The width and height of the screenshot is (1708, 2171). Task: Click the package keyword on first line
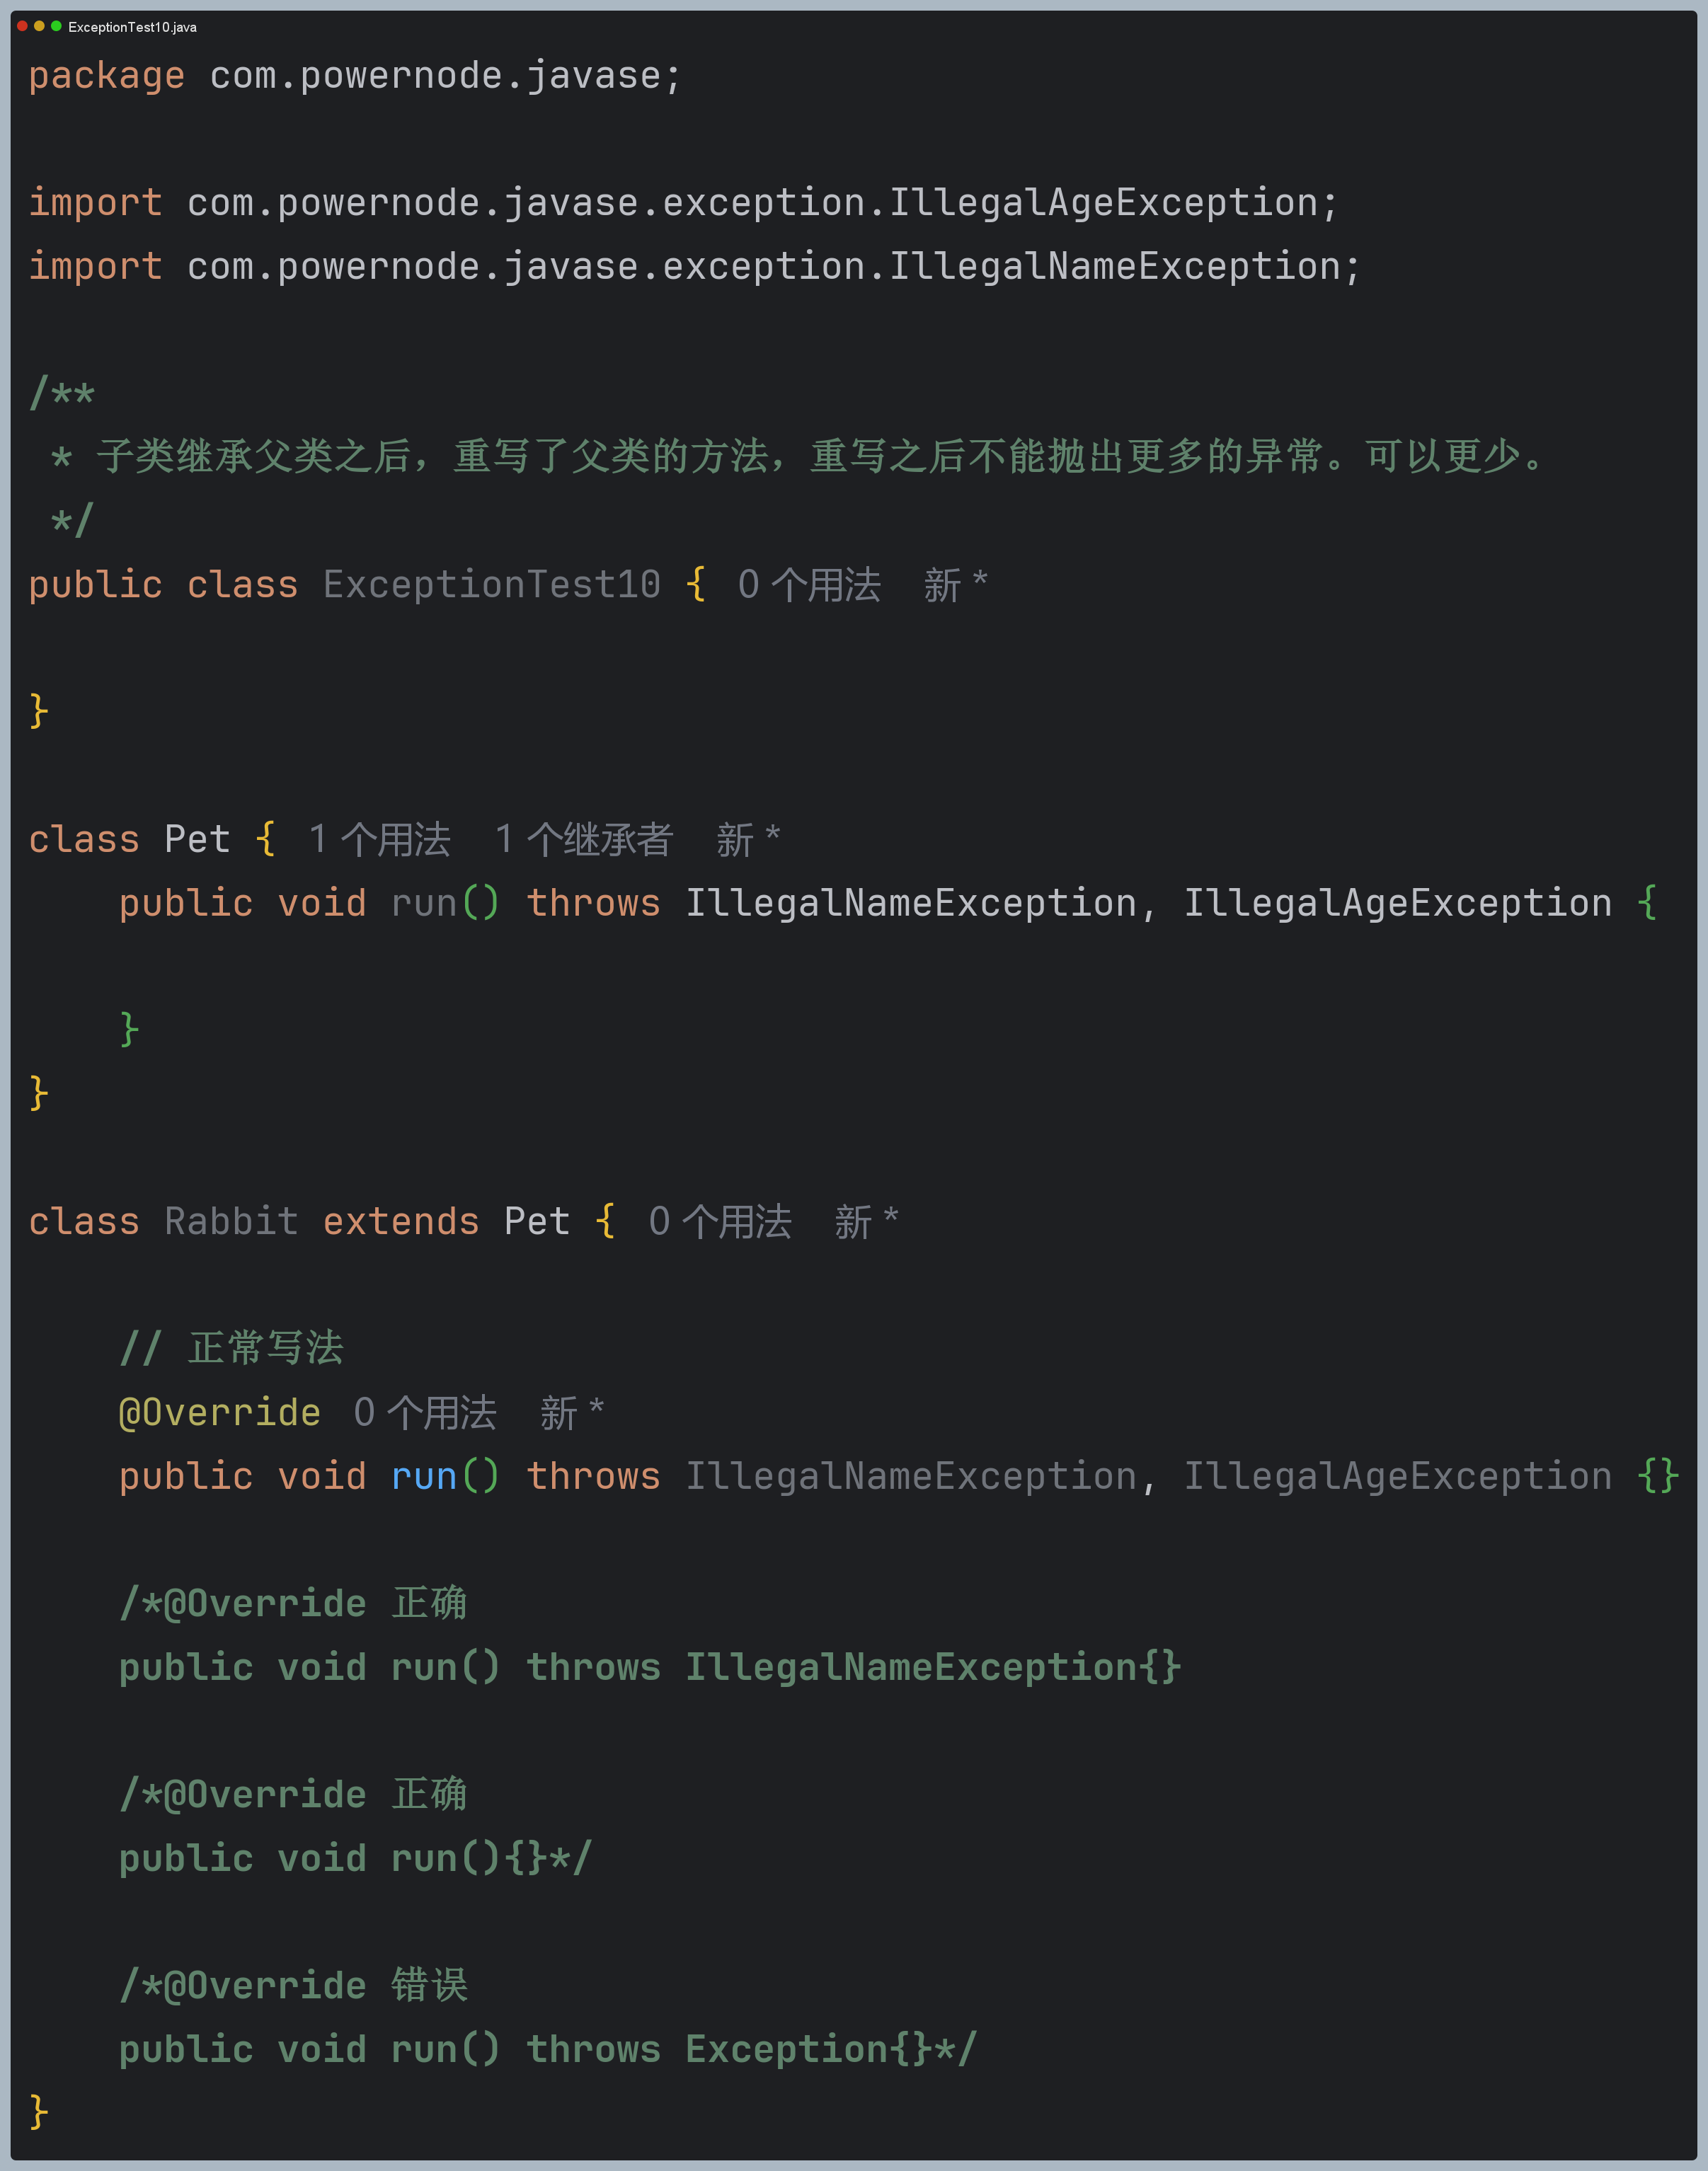coord(107,77)
